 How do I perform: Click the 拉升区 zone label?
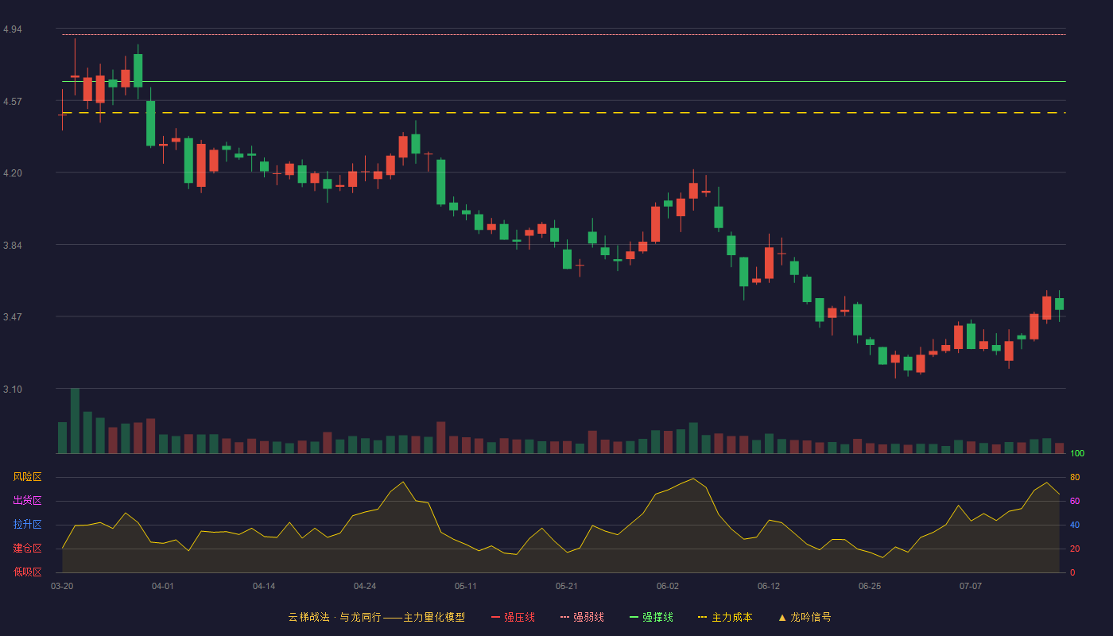tap(27, 525)
